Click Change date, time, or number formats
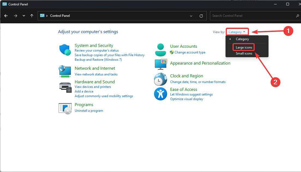 pos(198,82)
